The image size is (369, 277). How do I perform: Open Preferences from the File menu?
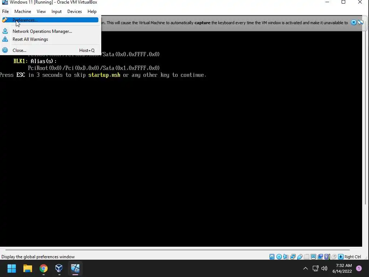tap(49, 20)
